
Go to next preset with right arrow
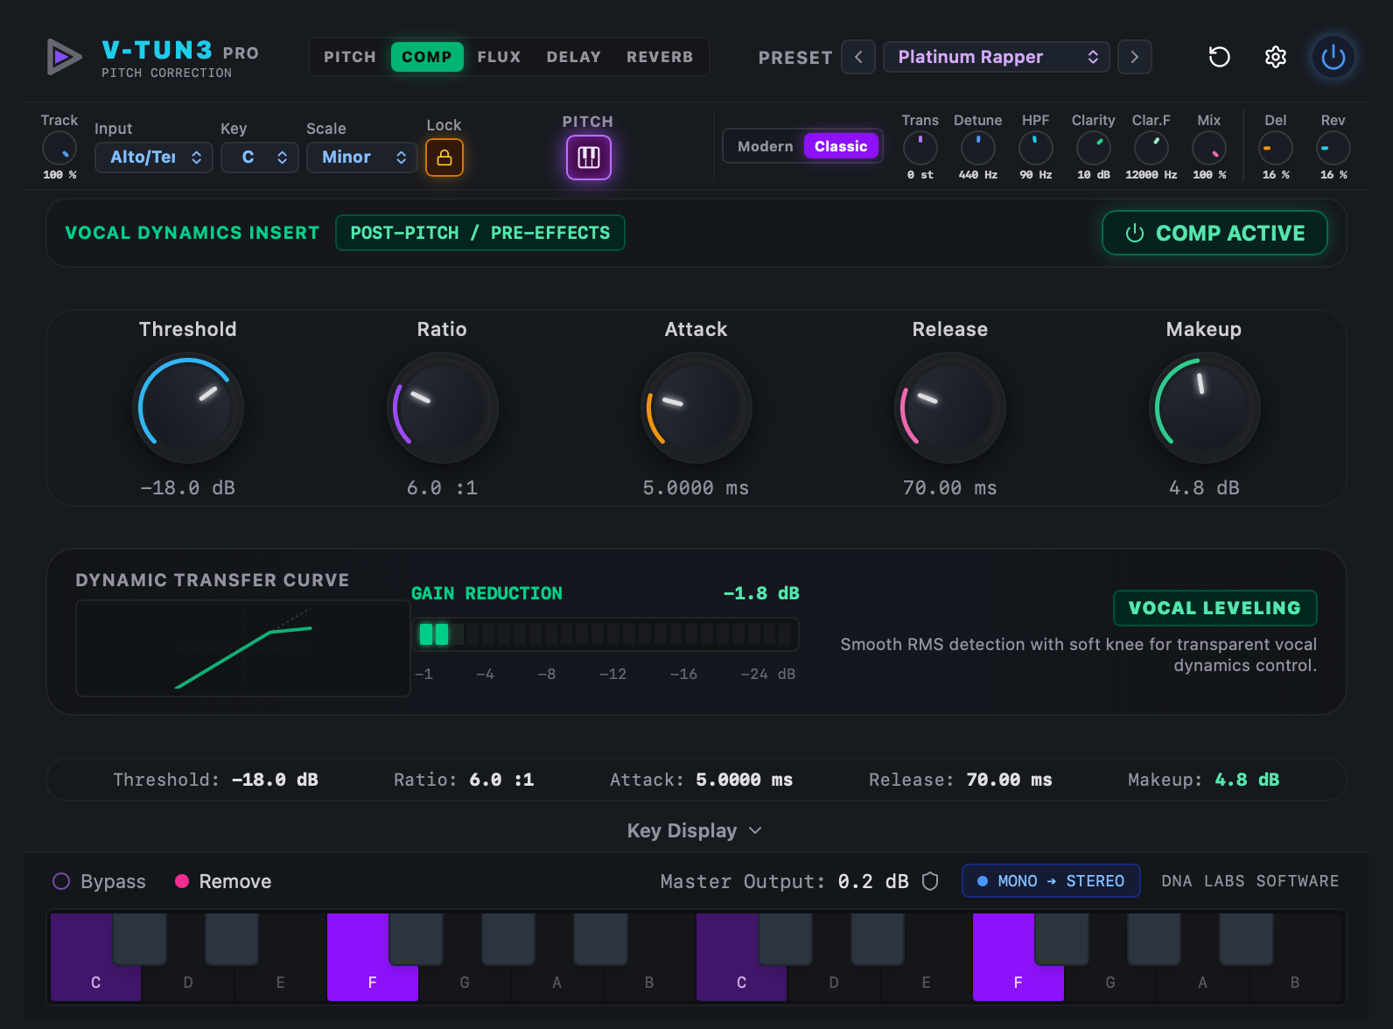coord(1135,57)
